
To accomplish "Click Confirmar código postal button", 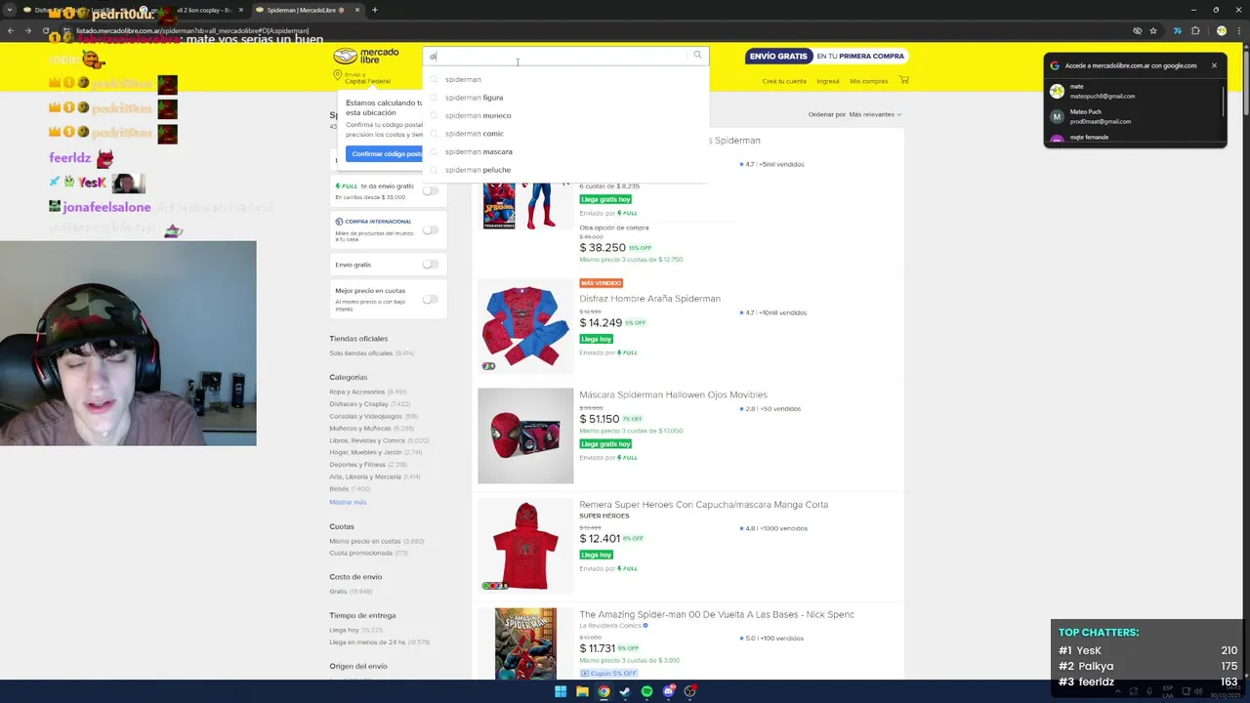I will (x=385, y=154).
